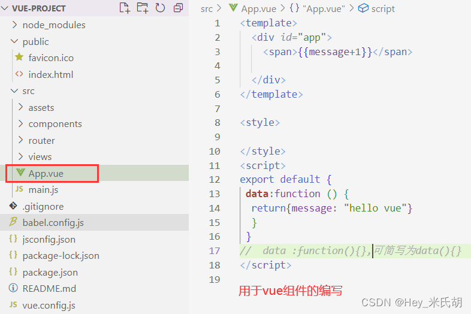Click the commented line 17 text
This screenshot has height=314, width=471.
pos(351,251)
